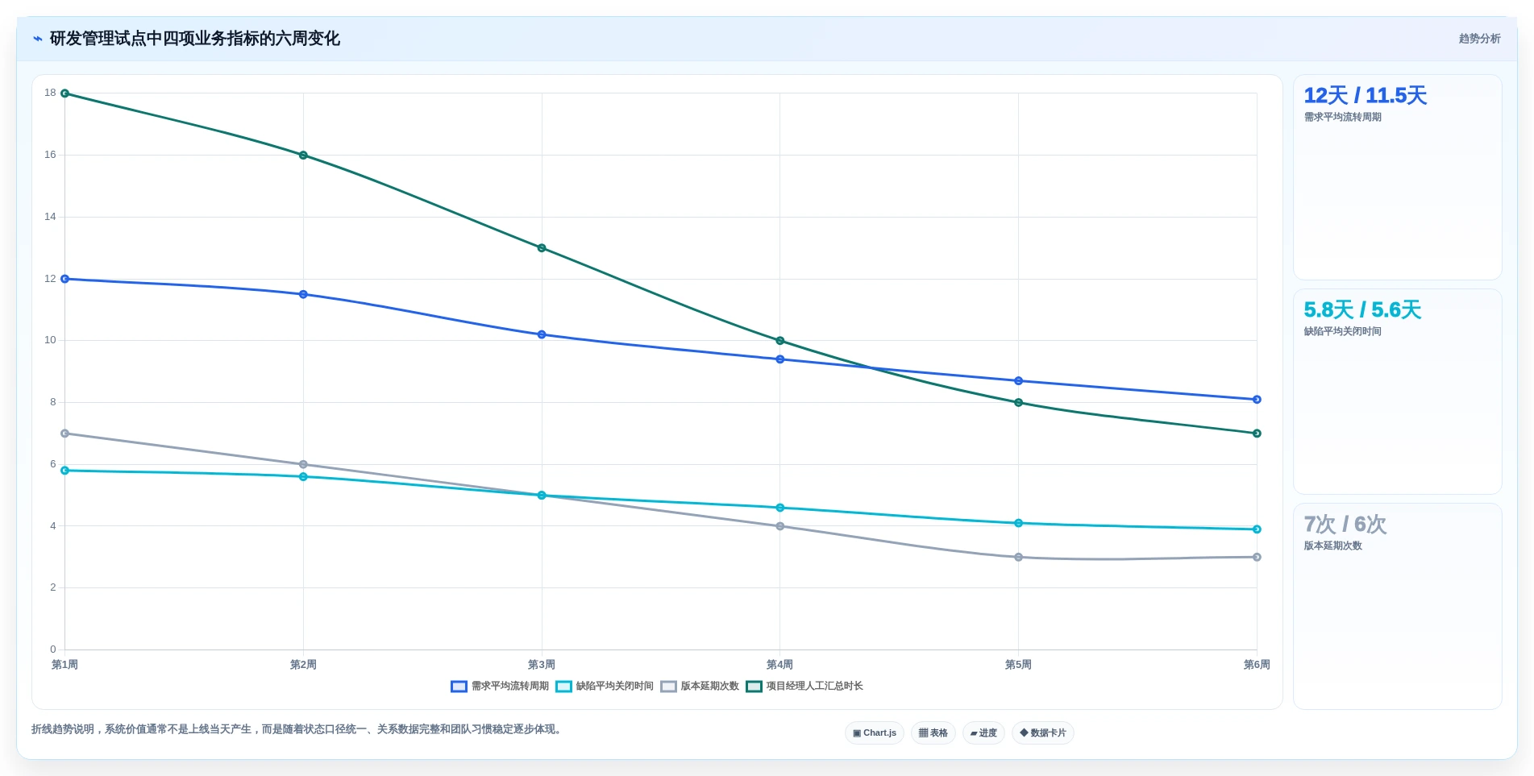Click dark green data point at 第3周 (13)

(542, 248)
